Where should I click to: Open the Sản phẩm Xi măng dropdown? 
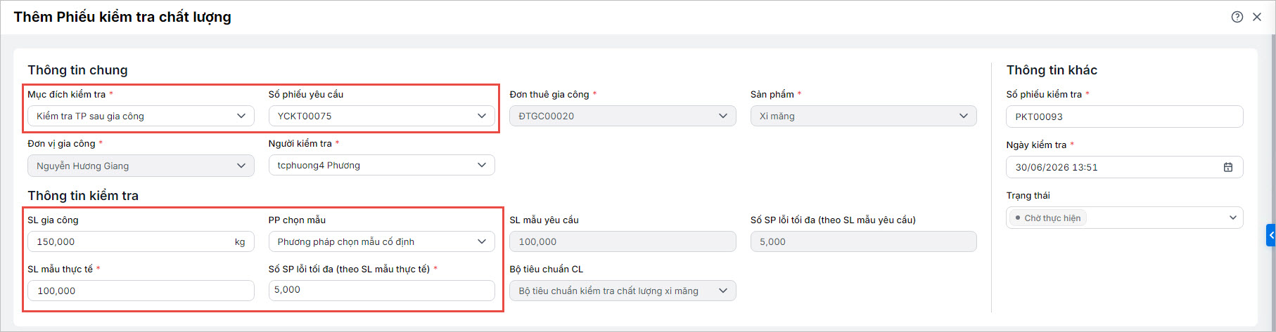click(x=863, y=116)
